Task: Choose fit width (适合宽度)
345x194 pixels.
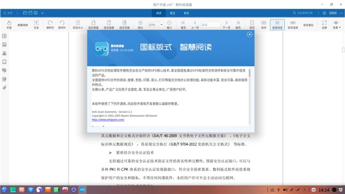Action: 93,25
